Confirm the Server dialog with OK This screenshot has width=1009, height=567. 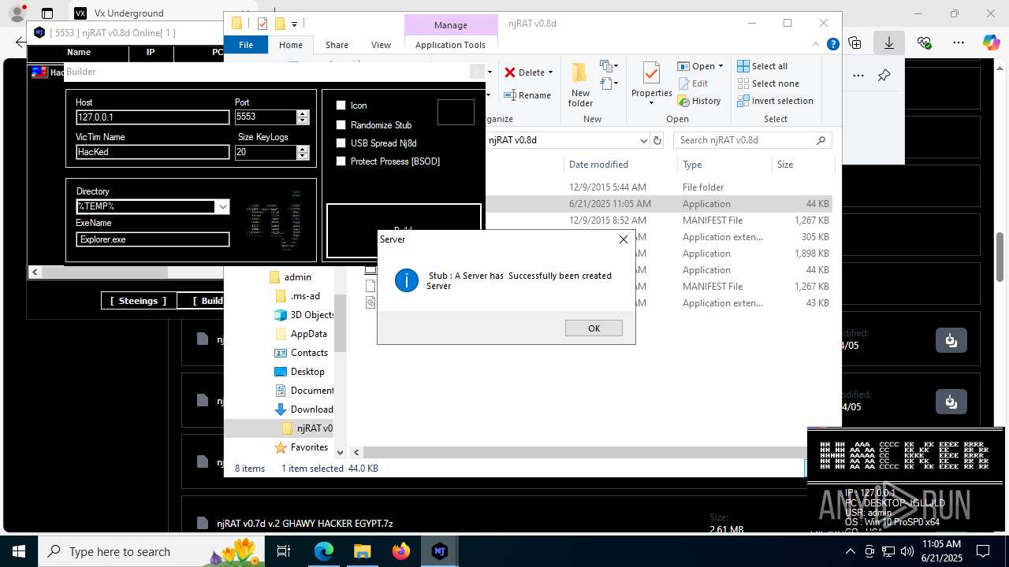click(x=594, y=328)
